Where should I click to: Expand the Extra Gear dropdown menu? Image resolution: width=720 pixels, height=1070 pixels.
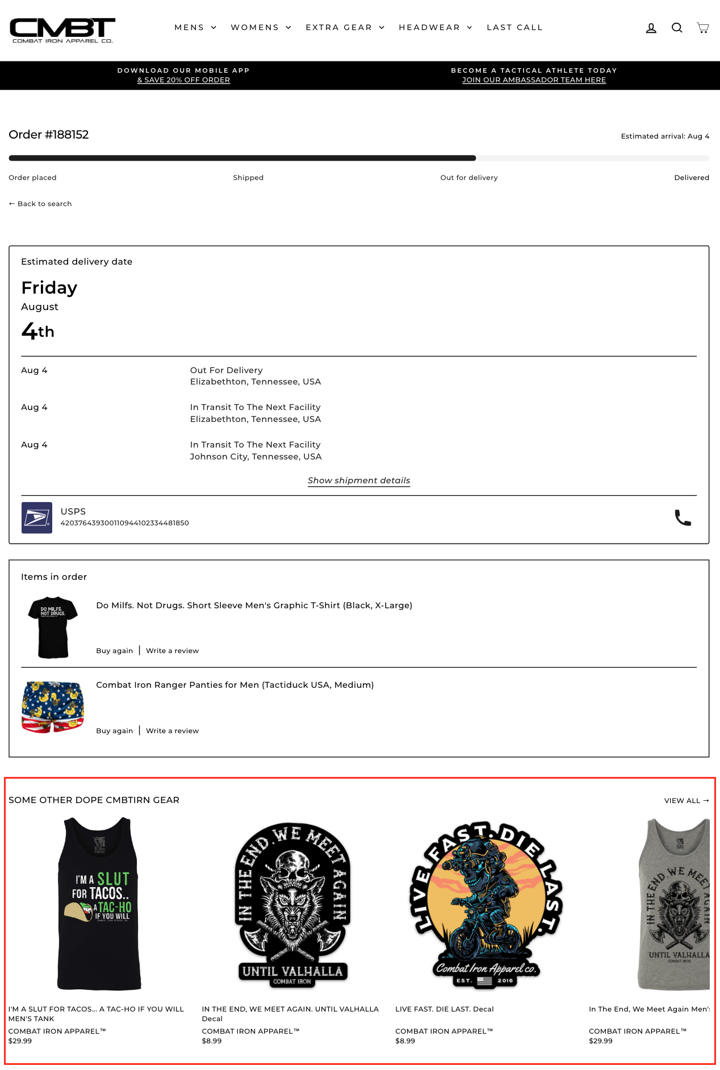[345, 27]
